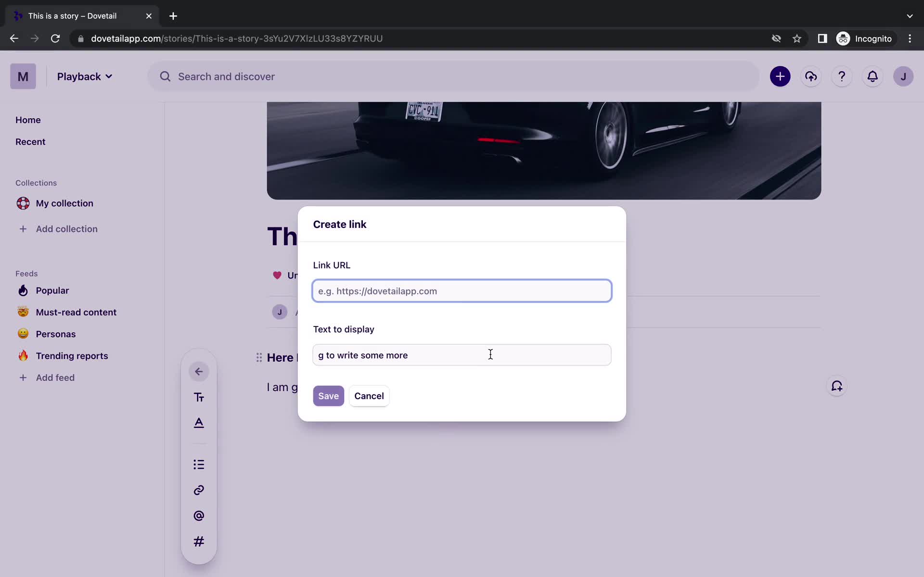Viewport: 924px width, 577px height.
Task: Click the Text to display label
Action: coord(344,329)
